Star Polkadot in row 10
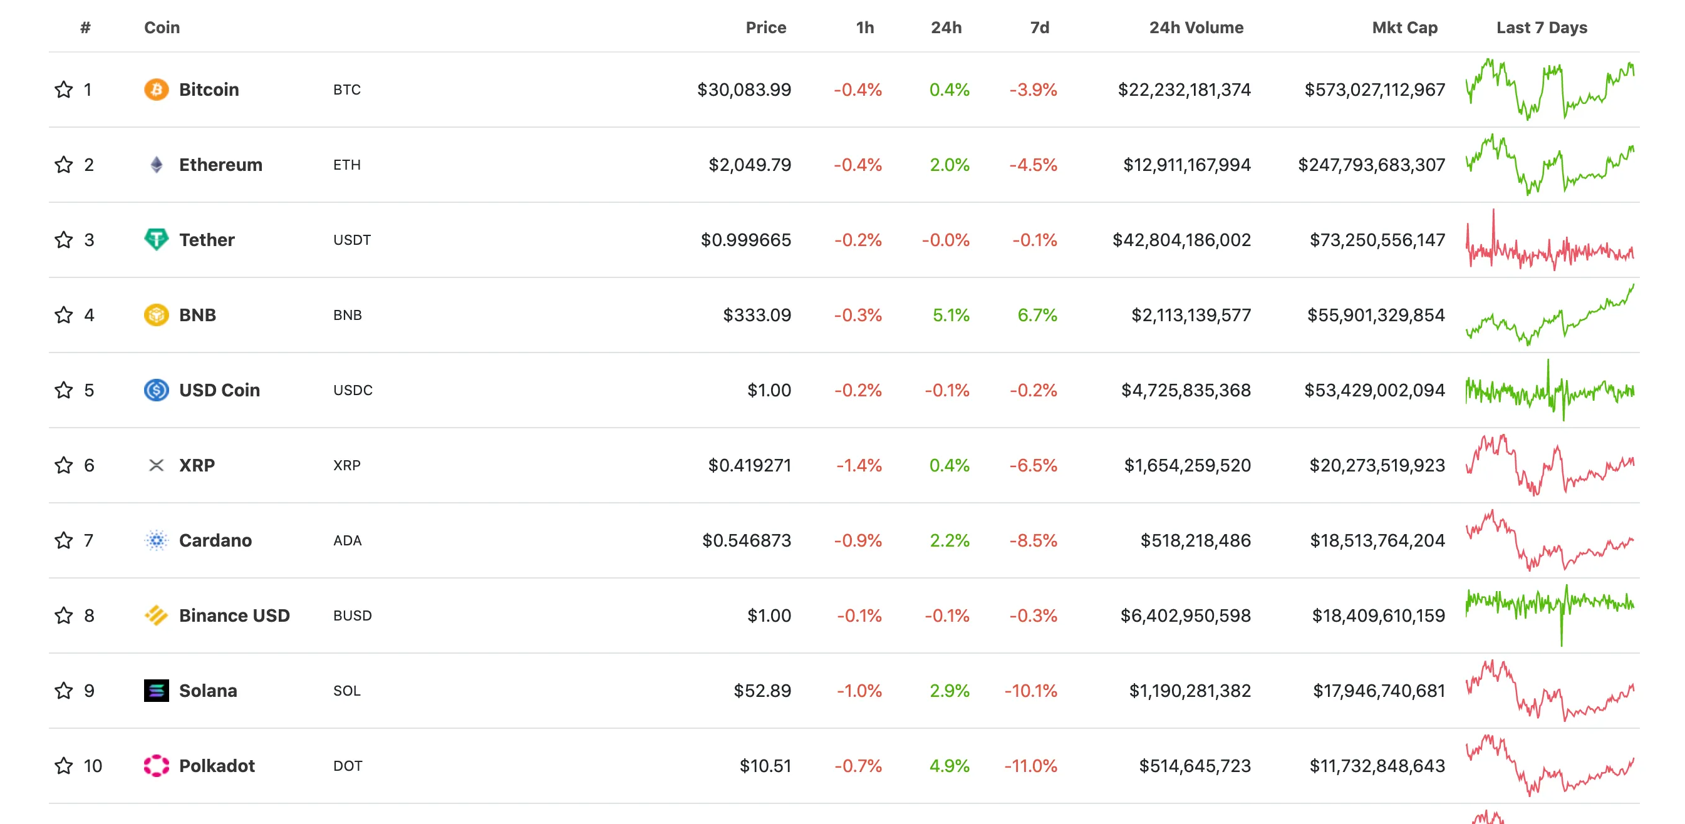 (x=63, y=765)
